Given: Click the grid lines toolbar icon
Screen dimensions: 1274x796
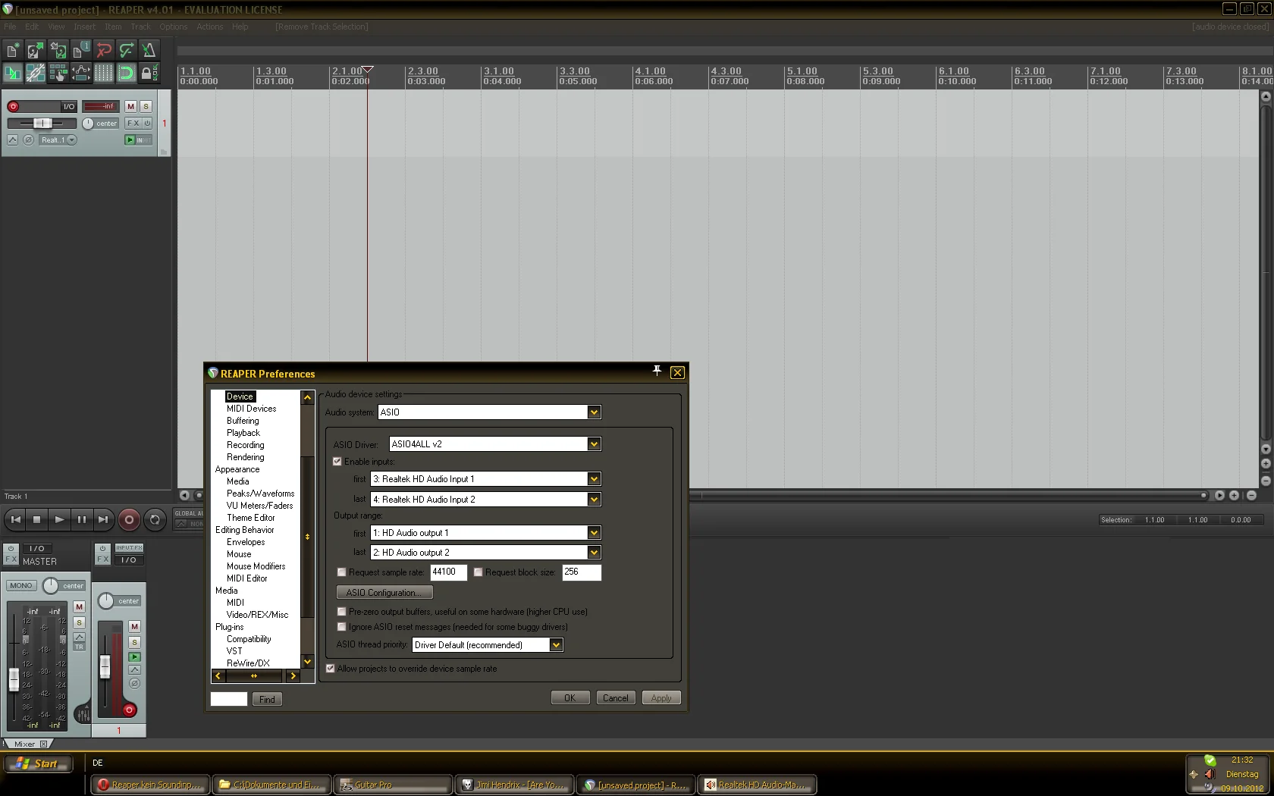Looking at the screenshot, I should click(103, 73).
